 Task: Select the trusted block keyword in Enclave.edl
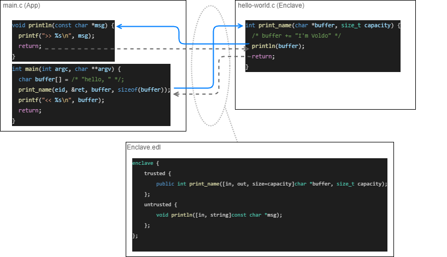[x=154, y=174]
